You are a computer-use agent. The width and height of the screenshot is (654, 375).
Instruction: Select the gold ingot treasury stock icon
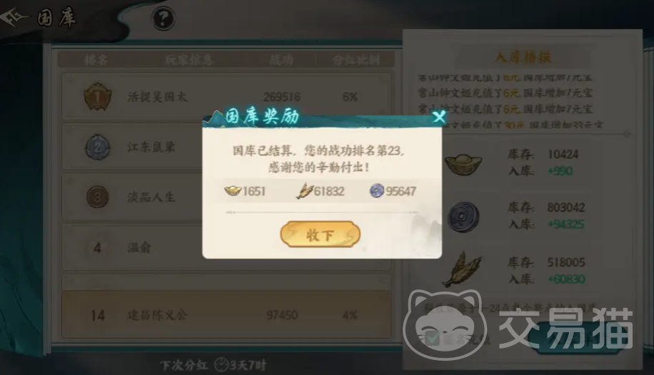click(463, 164)
